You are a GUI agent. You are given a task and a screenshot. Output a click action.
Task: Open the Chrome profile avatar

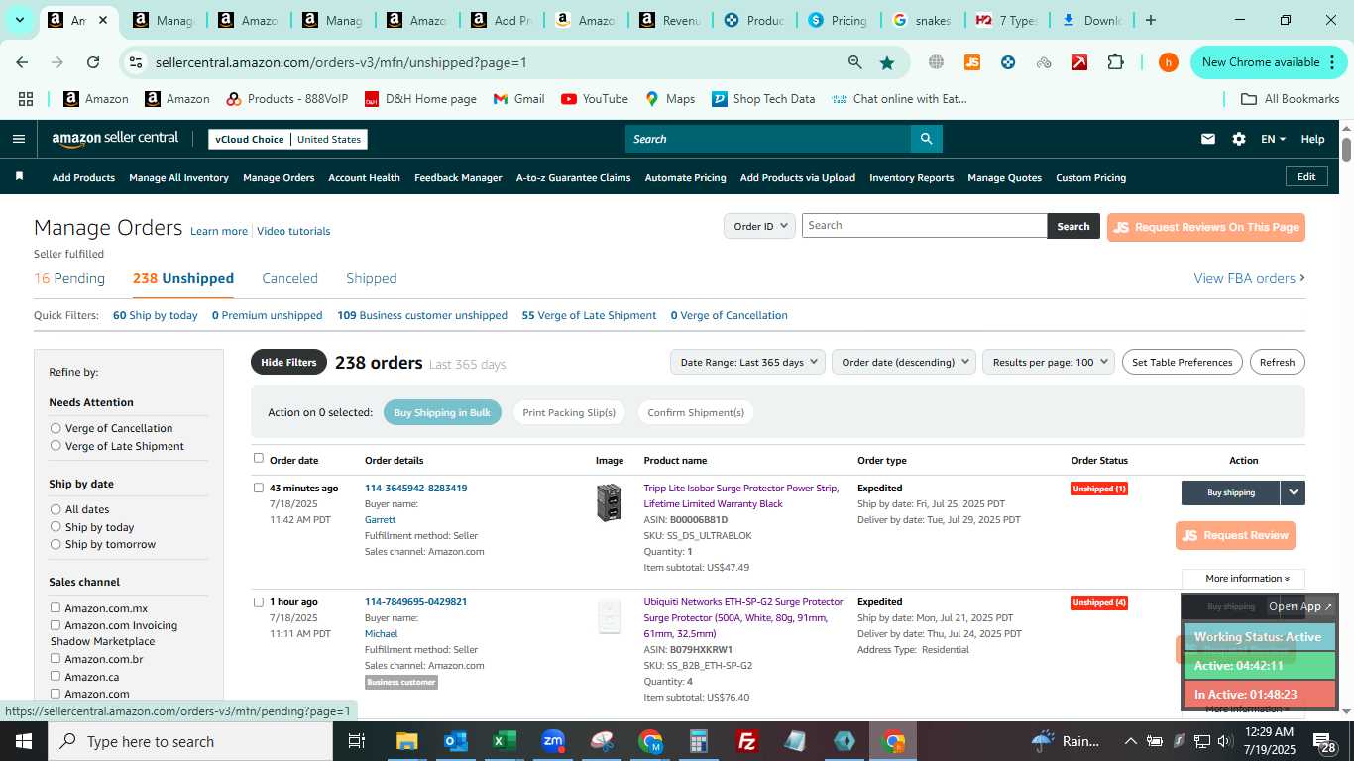(1168, 62)
